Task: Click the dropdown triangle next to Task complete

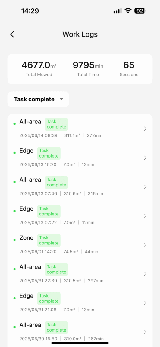Action: 61,99
